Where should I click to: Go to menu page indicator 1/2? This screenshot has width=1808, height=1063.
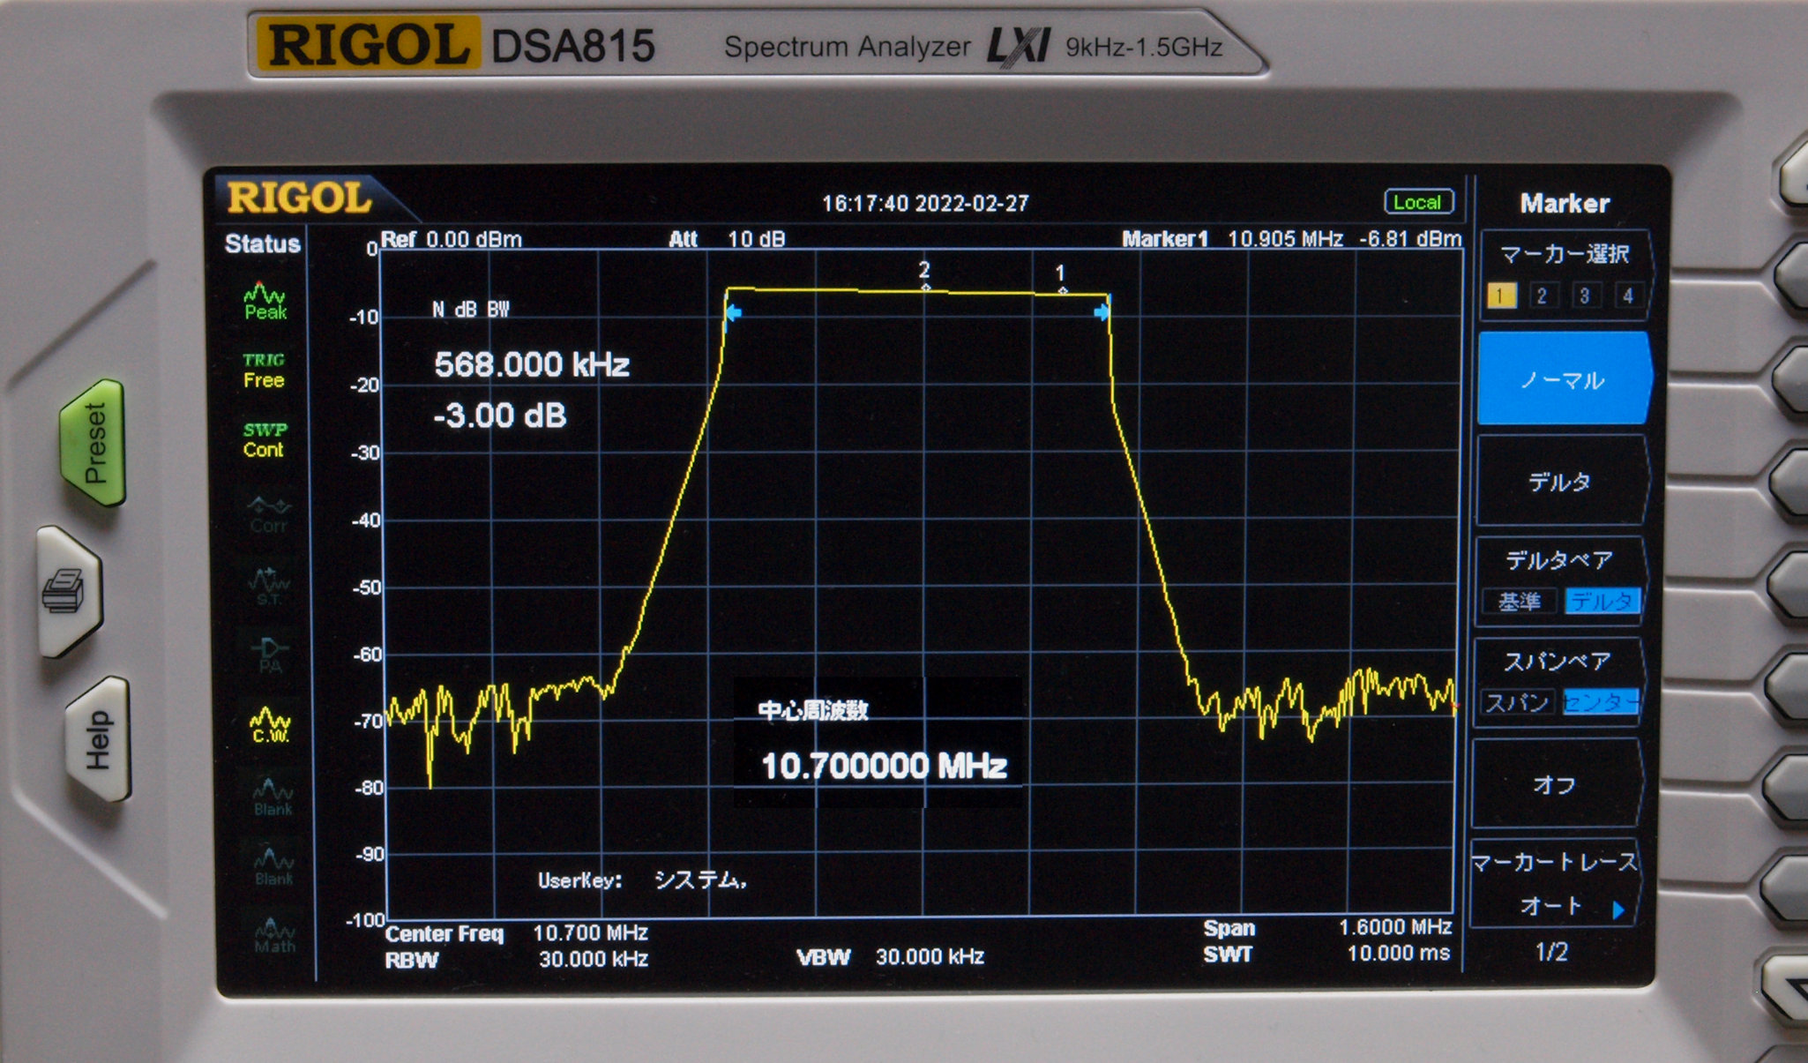point(1552,952)
